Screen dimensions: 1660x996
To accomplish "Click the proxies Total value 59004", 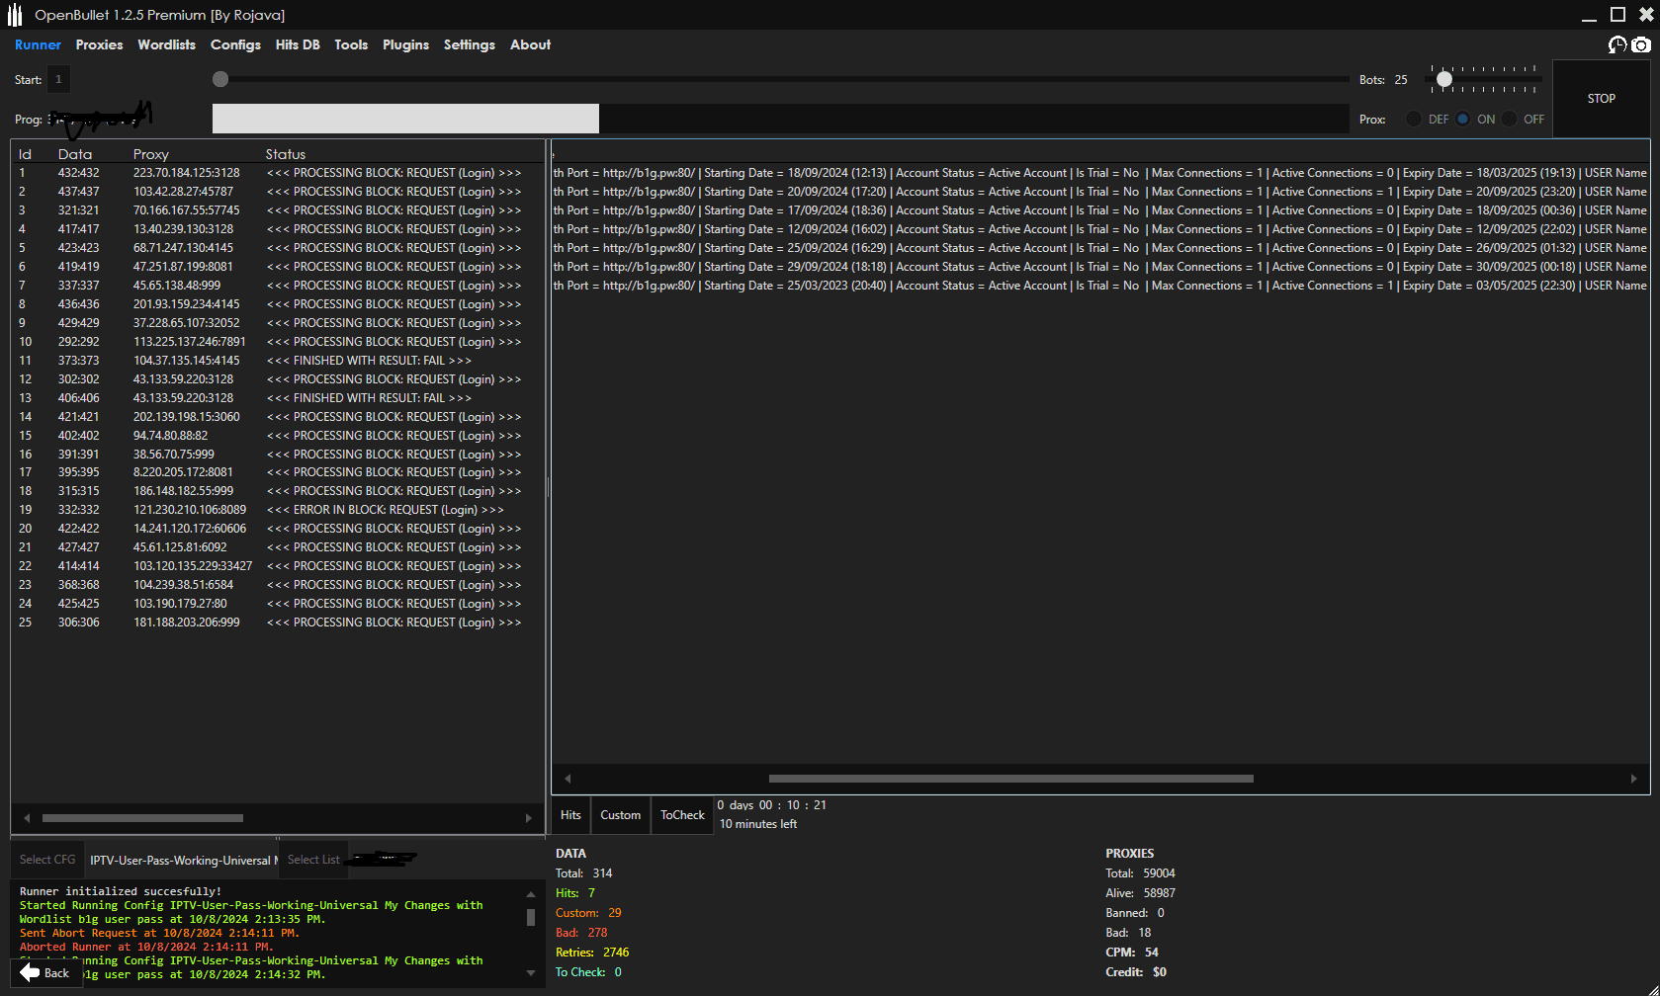I will coord(1159,873).
